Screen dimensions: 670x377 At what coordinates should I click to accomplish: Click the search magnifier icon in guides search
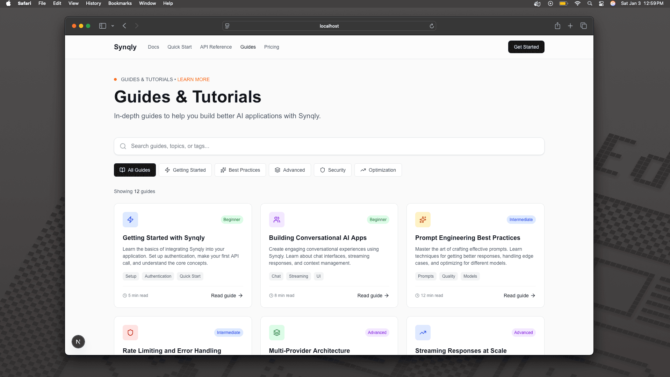point(123,146)
